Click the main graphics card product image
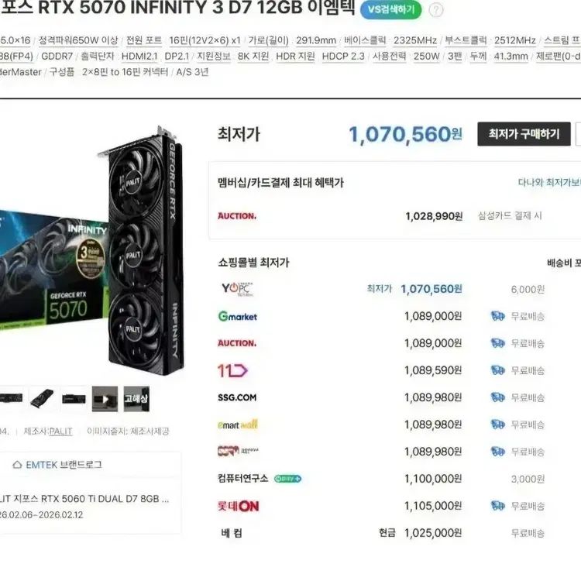The image size is (581, 581). (93, 252)
